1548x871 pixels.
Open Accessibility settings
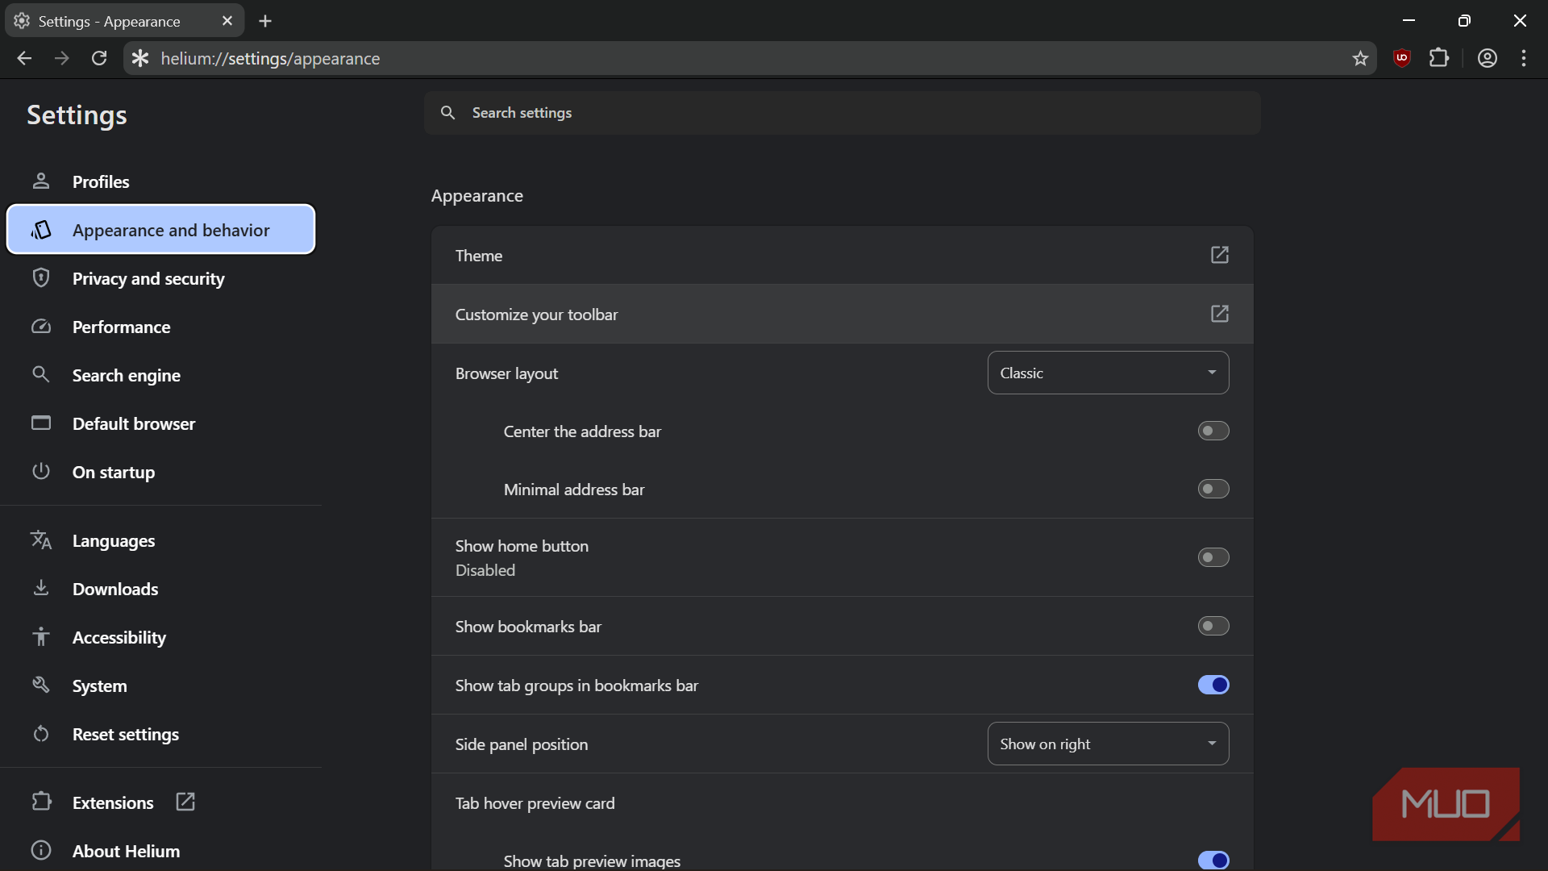160,637
